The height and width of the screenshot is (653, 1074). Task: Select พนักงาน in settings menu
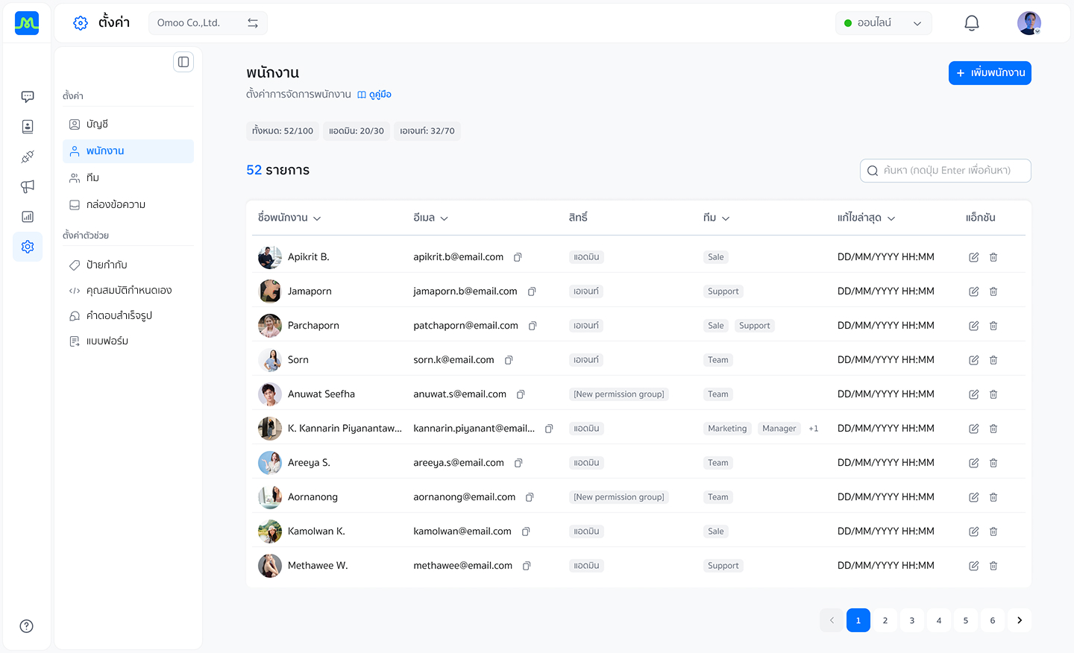[x=128, y=151]
